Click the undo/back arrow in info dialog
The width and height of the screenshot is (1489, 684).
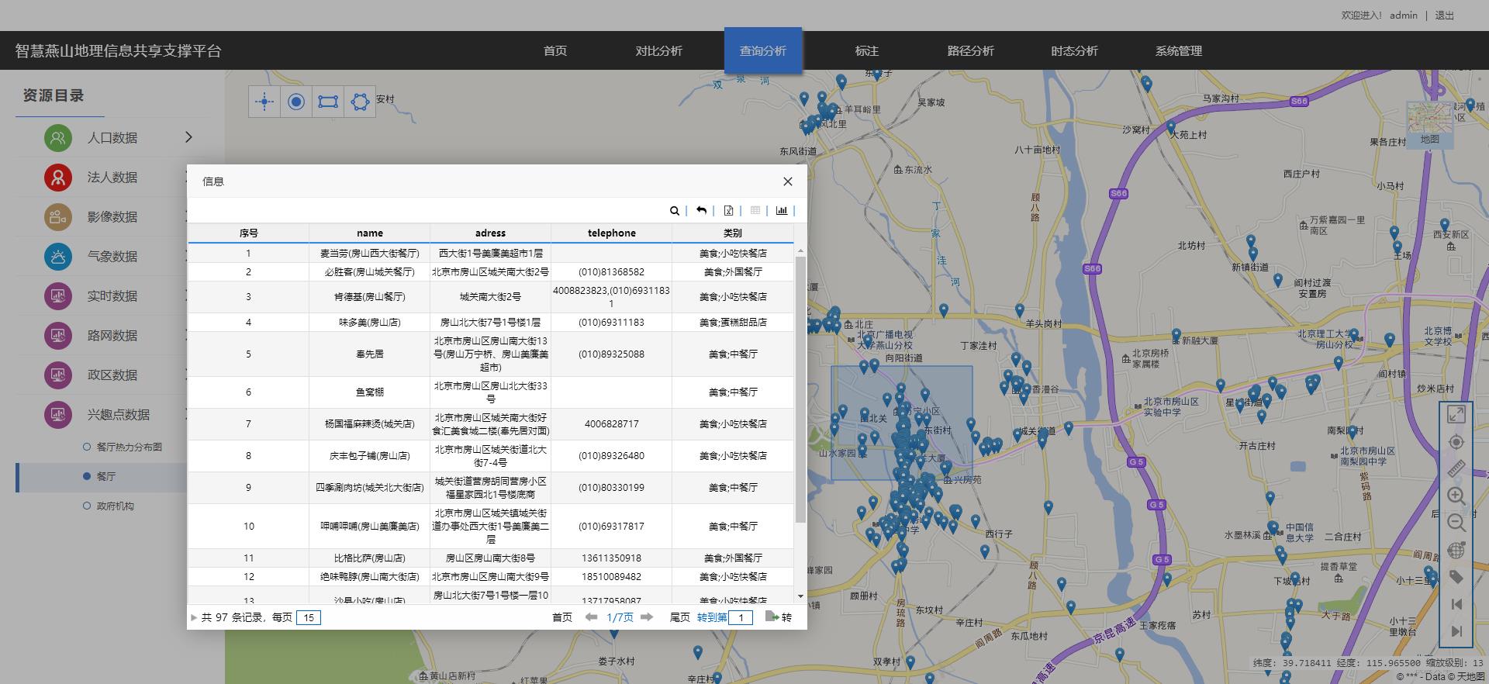(702, 210)
